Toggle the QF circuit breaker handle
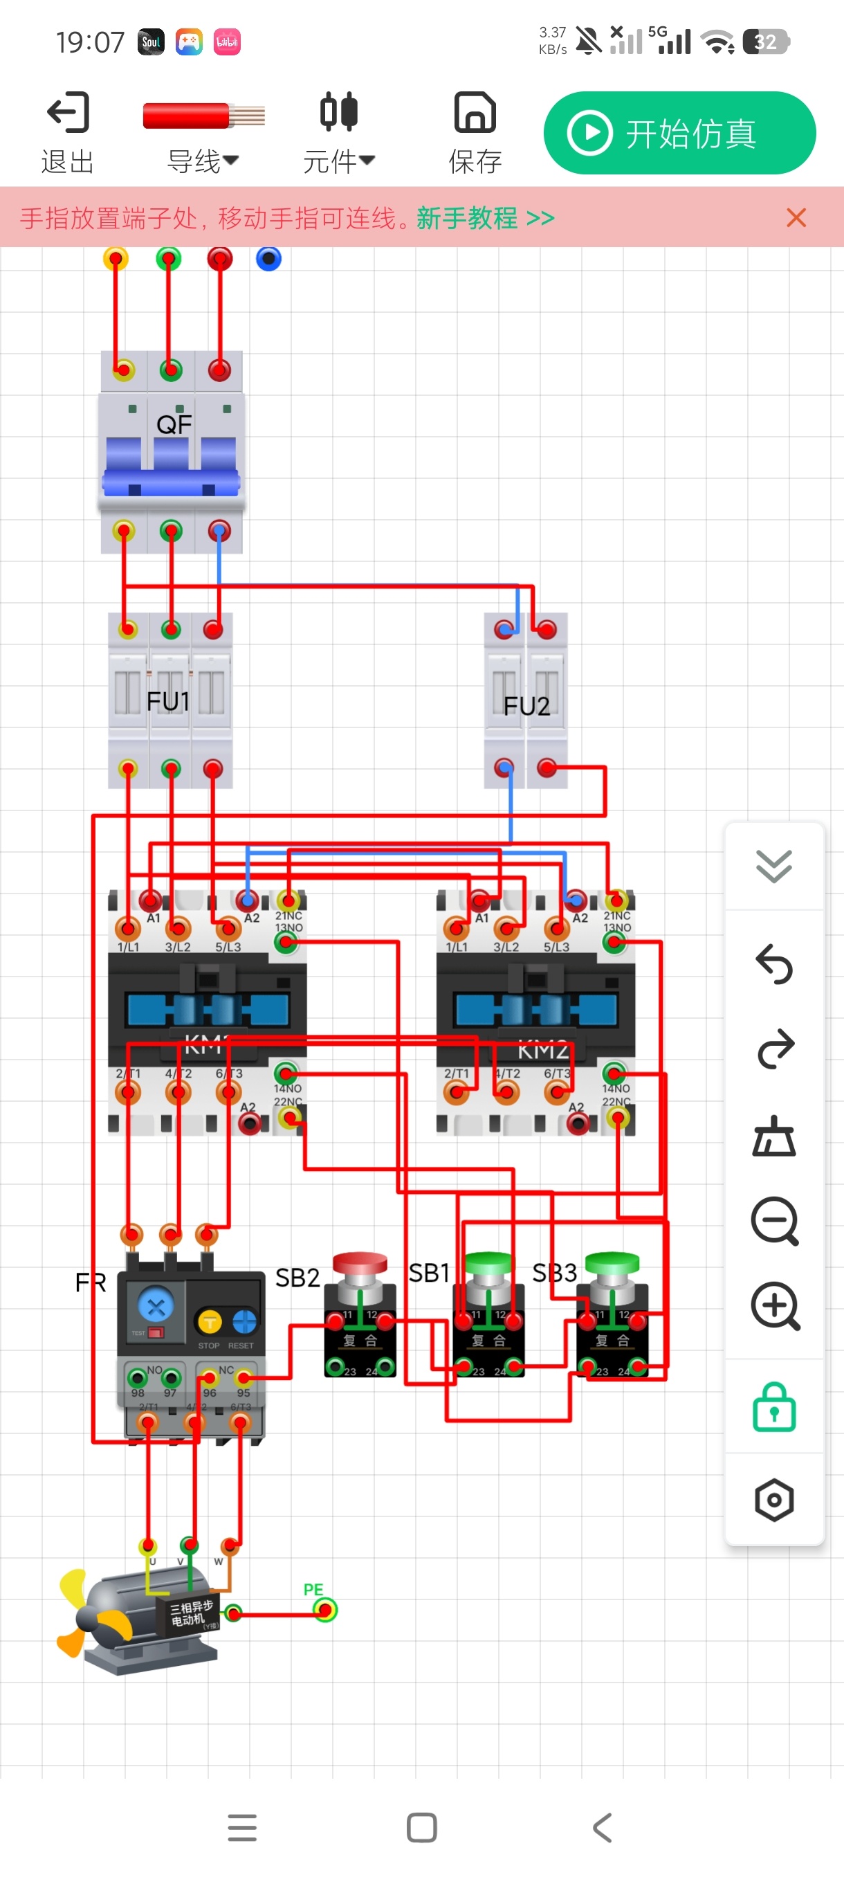 (x=171, y=466)
